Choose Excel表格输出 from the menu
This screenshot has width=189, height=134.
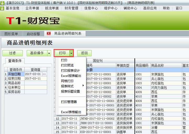(71, 112)
